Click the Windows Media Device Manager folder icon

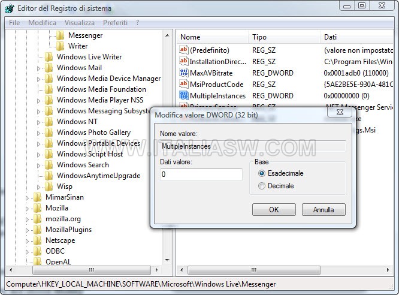coord(49,79)
